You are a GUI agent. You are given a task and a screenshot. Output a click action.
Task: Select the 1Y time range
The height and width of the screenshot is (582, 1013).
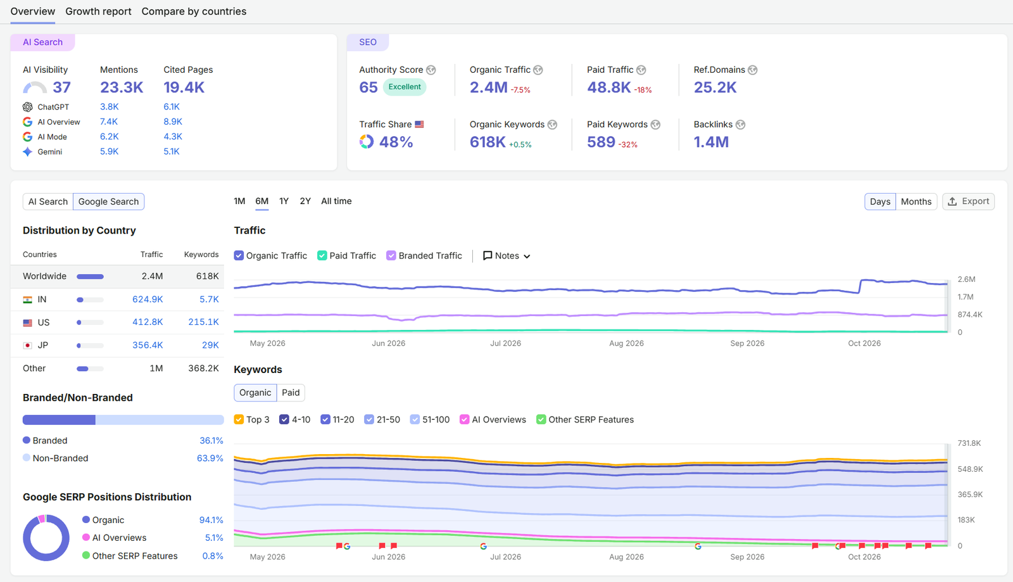[x=284, y=201]
